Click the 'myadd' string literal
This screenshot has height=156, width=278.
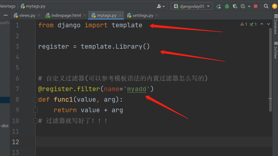(x=137, y=89)
